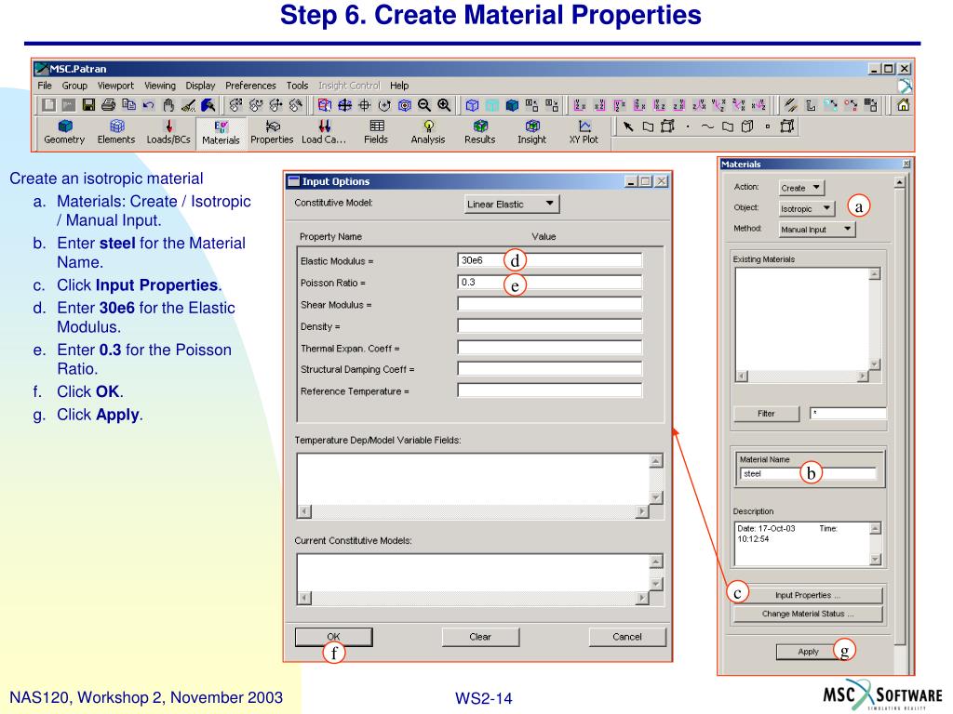Open the Preferences menu
The image size is (953, 714).
pos(250,86)
